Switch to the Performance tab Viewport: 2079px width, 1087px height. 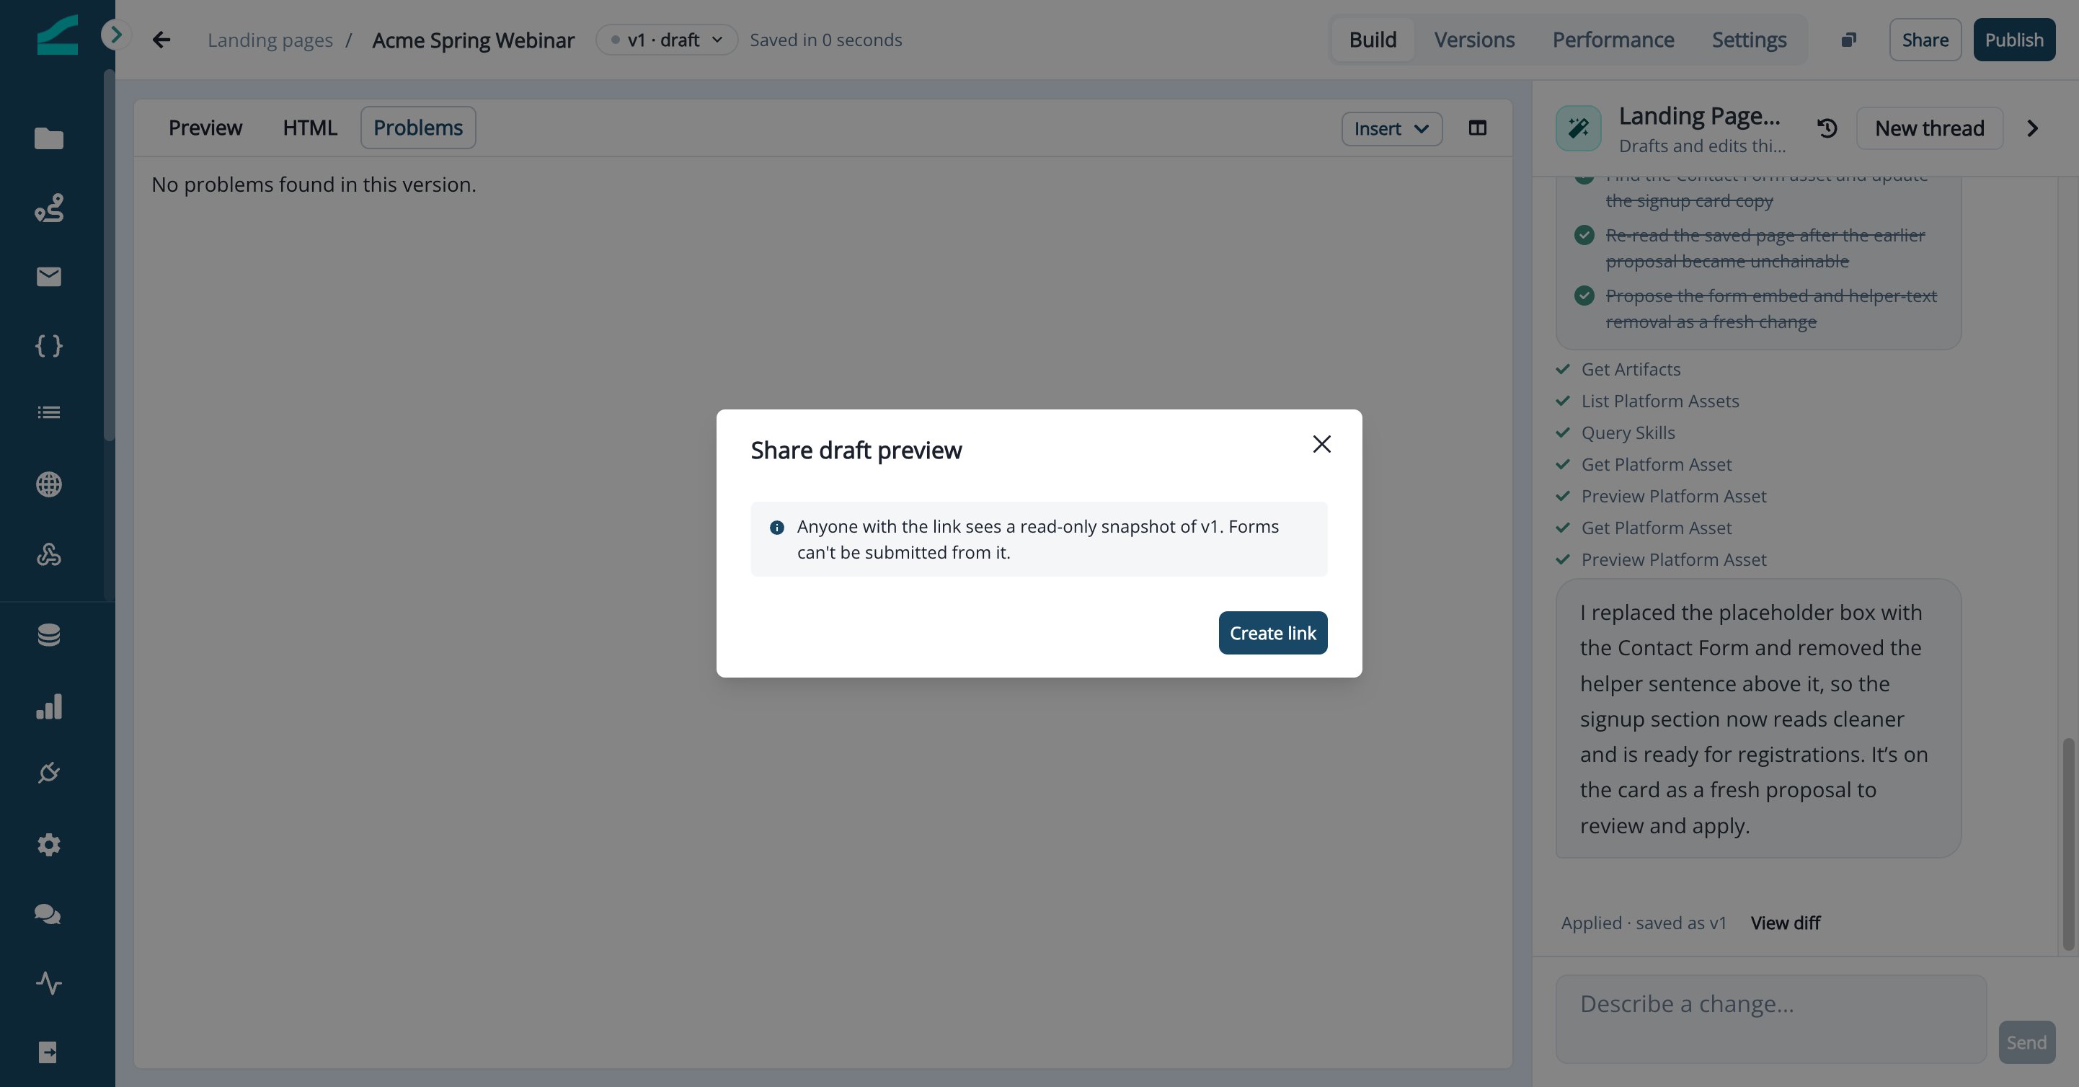click(x=1613, y=40)
